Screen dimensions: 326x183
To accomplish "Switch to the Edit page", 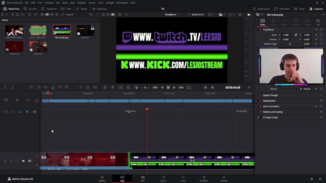I will pos(143,179).
